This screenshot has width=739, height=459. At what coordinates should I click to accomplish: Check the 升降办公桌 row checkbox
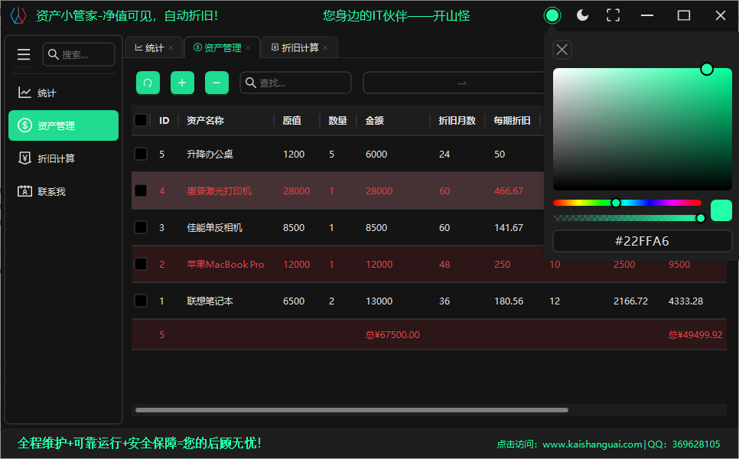141,154
